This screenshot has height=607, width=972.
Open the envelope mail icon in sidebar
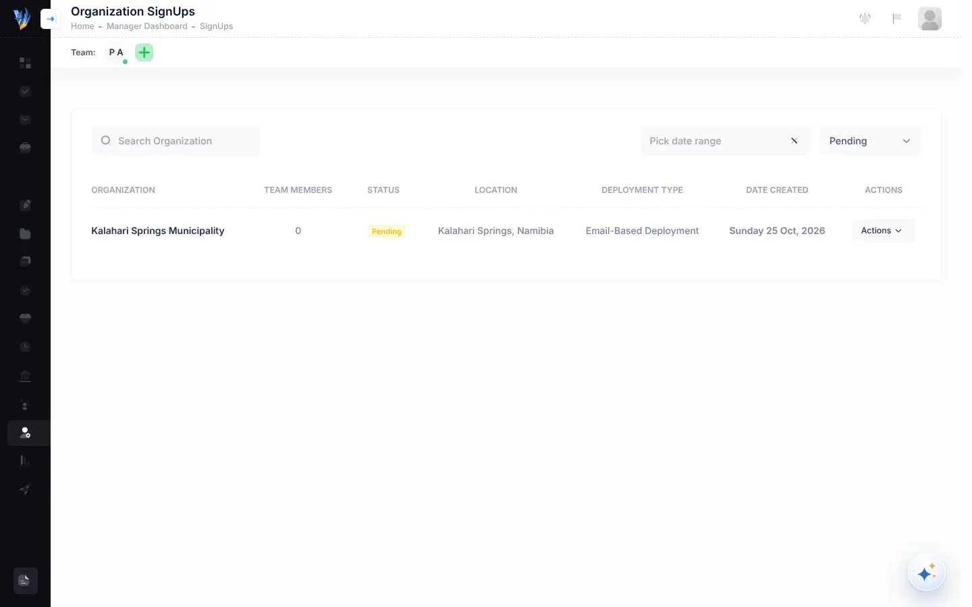tap(25, 119)
